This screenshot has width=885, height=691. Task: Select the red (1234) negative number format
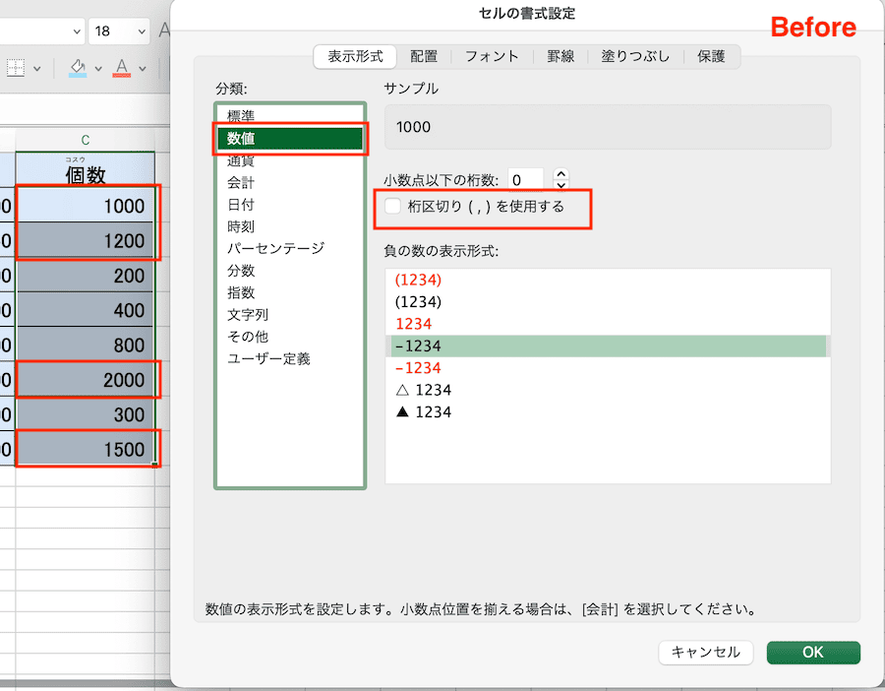[418, 280]
